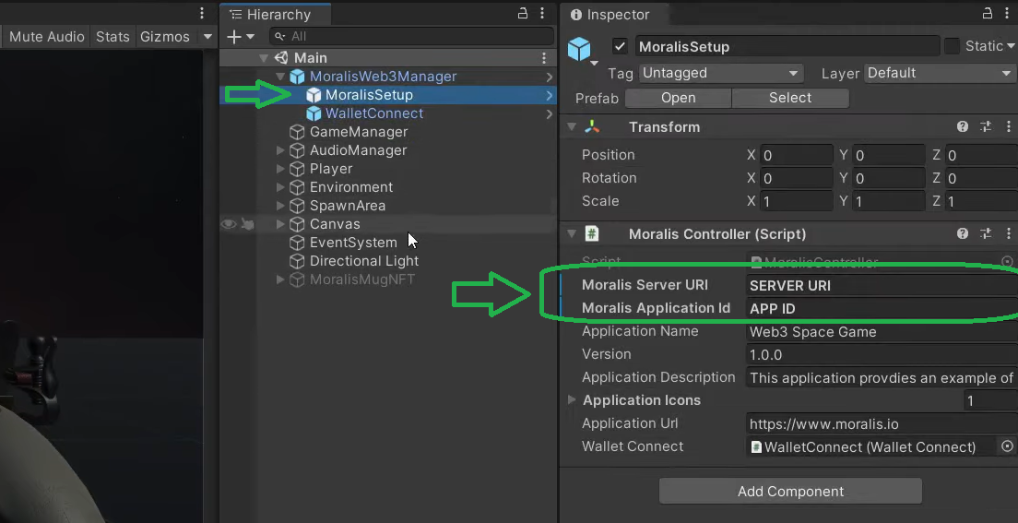
Task: Open the MoralisWeb3Manager prefab via its chevron
Action: click(x=550, y=77)
